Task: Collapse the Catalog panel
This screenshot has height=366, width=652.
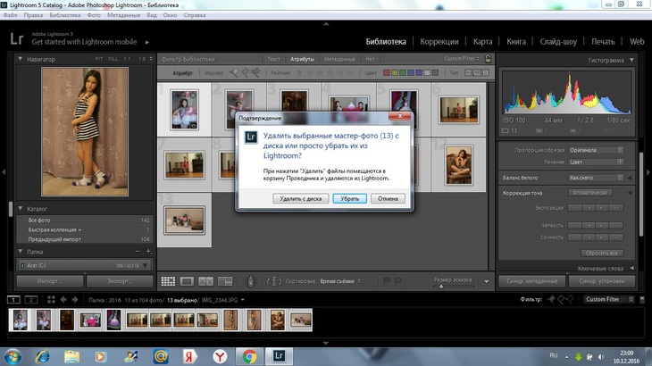Action: 20,209
